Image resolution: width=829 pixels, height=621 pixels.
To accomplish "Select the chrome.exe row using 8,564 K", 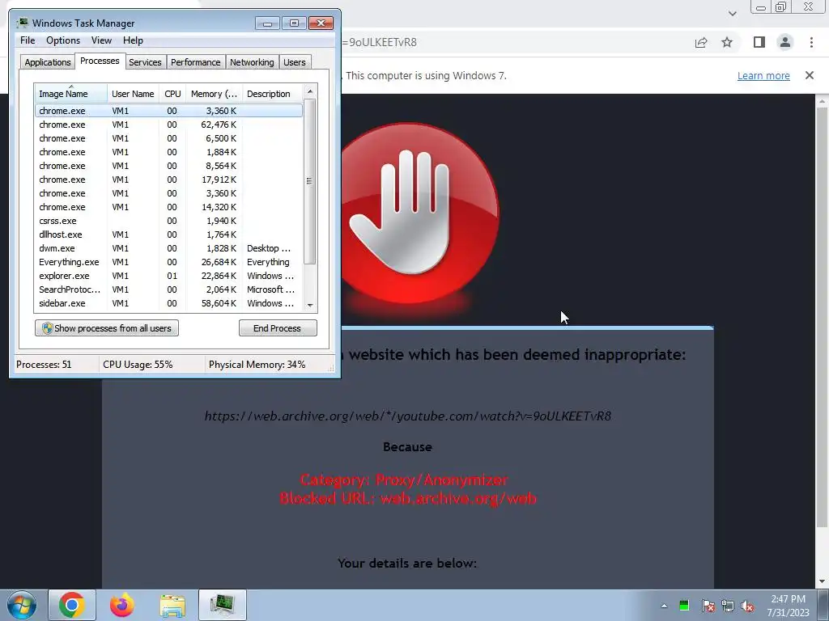I will tap(168, 166).
